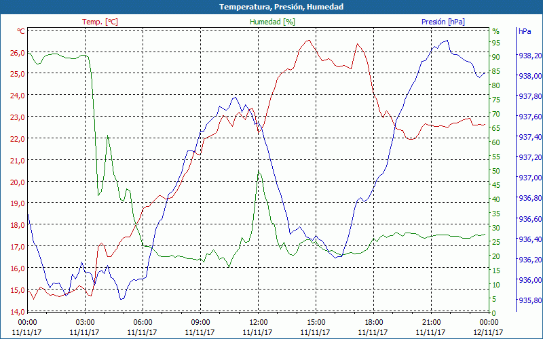This screenshot has height=339, width=543.
Task: Click the '85' humidity axis value
Action: coord(496,71)
